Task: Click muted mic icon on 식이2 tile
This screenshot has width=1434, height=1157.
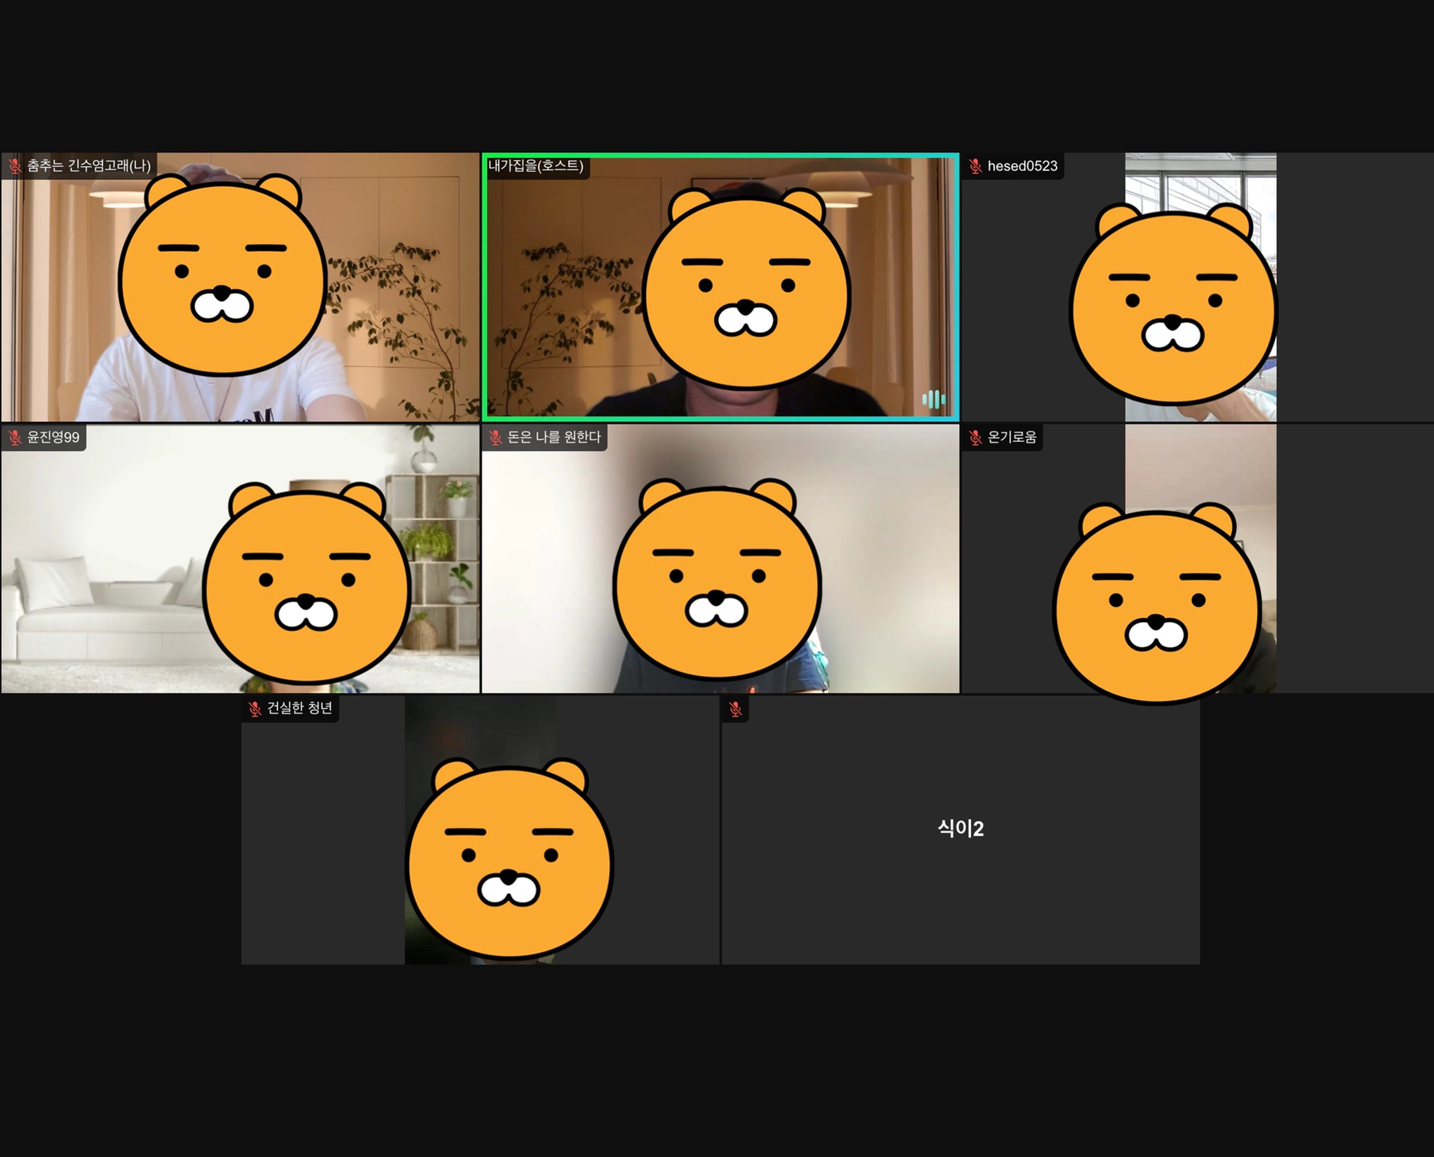Action: [x=736, y=708]
